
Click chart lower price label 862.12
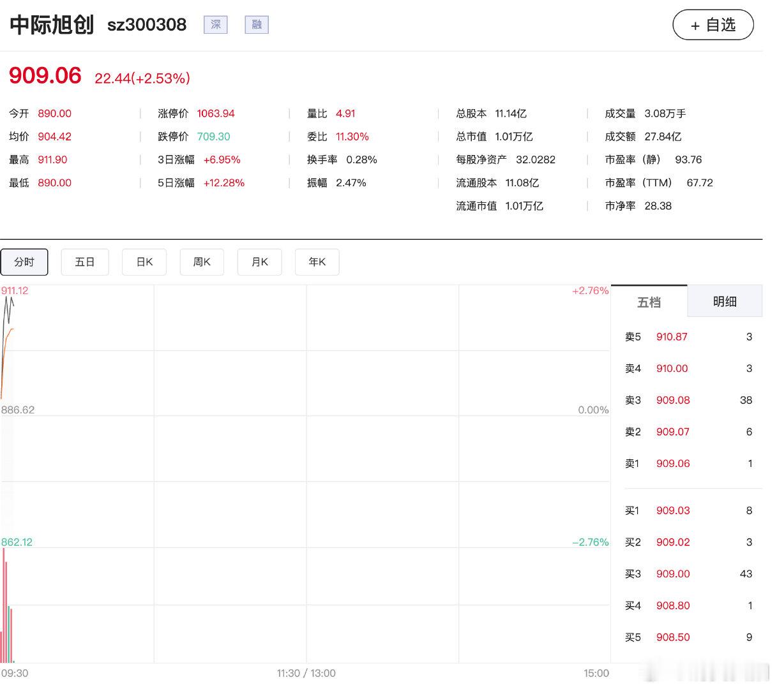pyautogui.click(x=17, y=542)
